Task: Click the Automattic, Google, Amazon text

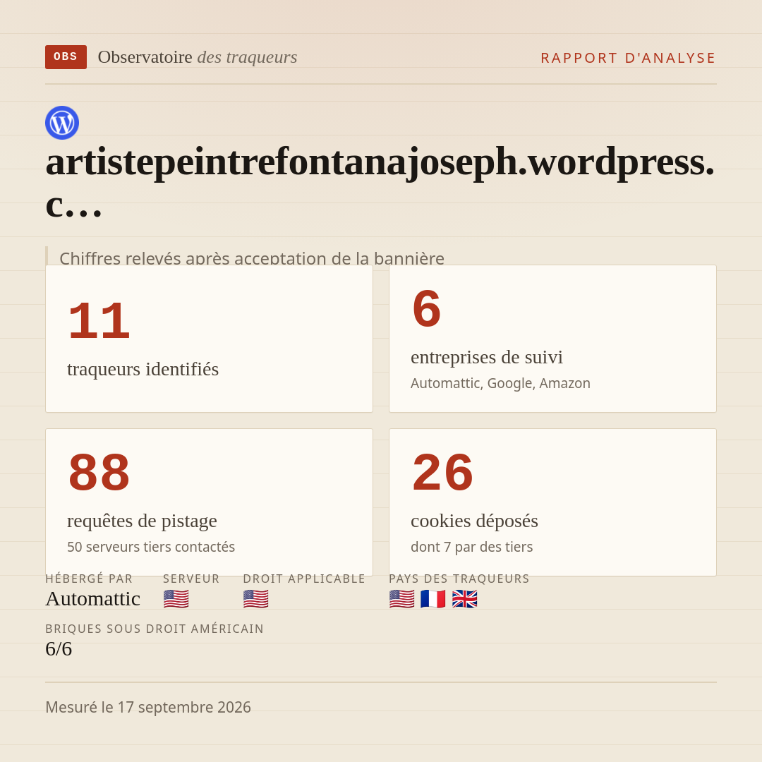Action: pos(500,383)
